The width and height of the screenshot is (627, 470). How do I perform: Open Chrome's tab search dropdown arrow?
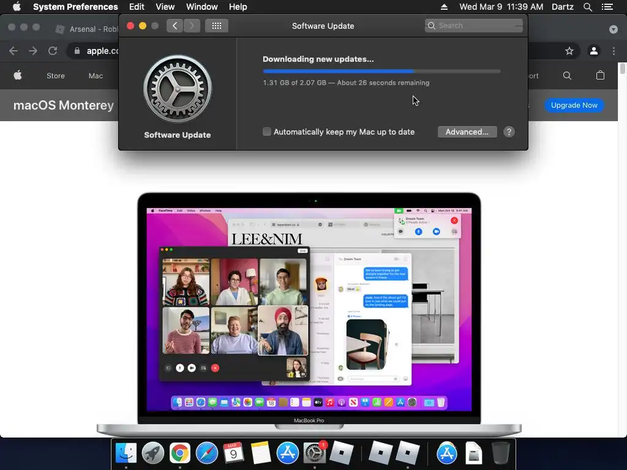click(613, 29)
